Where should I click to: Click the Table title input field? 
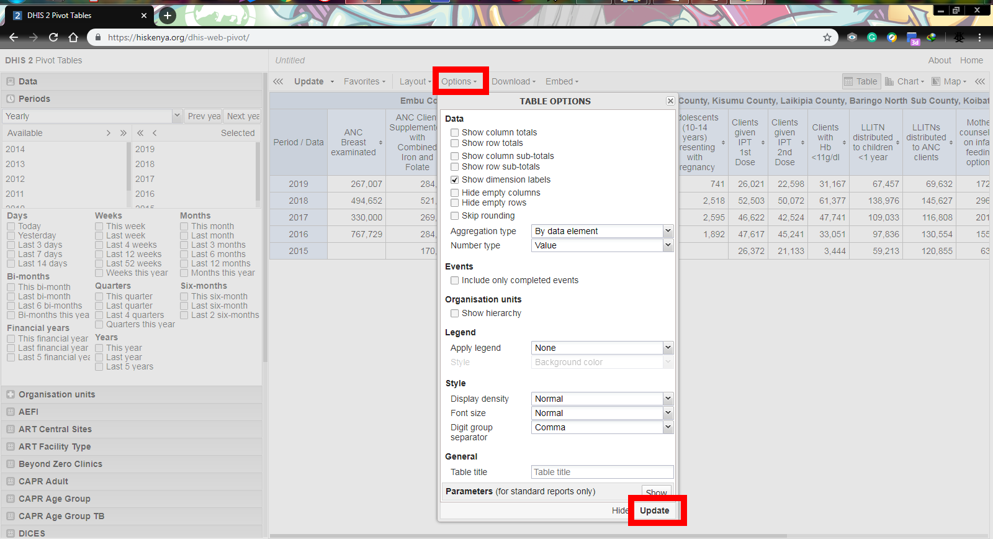point(602,472)
